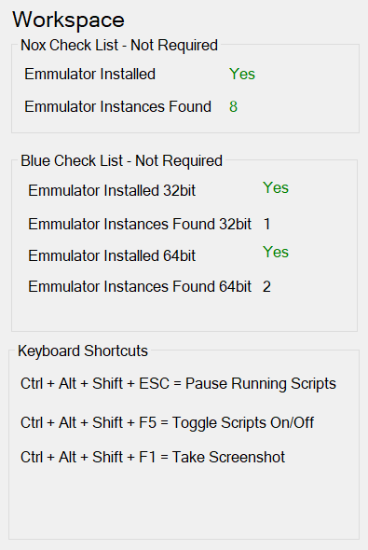Click the green 8 instances value

[234, 106]
